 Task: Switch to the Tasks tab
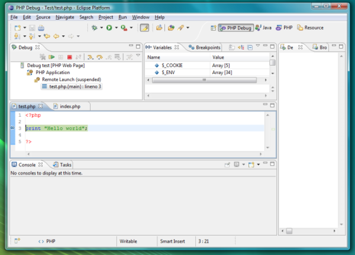pyautogui.click(x=62, y=164)
